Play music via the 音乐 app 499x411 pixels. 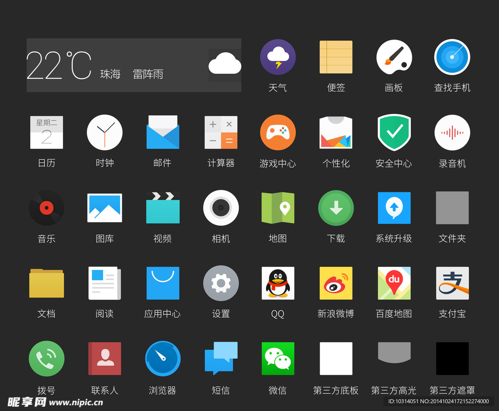coord(46,207)
